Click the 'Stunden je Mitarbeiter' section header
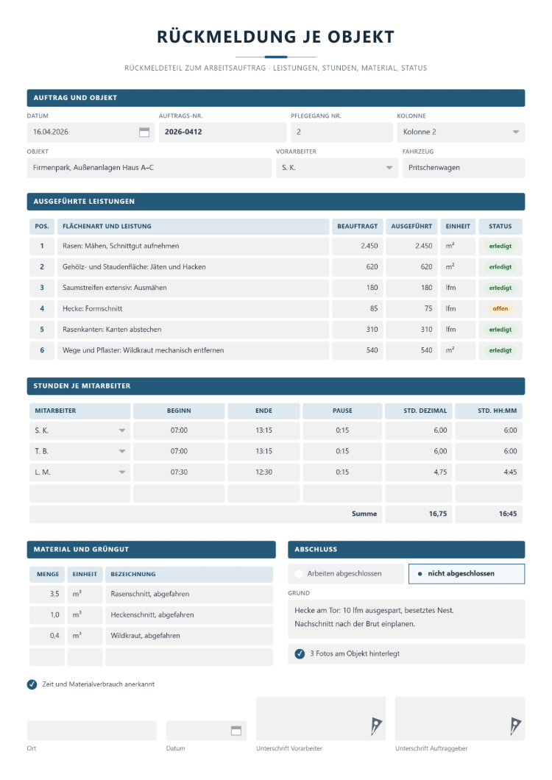The height and width of the screenshot is (780, 552). click(x=276, y=386)
